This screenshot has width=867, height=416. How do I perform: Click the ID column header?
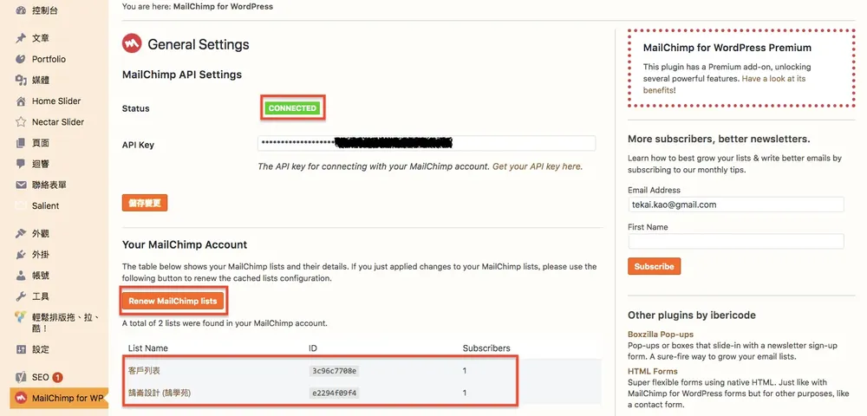[313, 348]
